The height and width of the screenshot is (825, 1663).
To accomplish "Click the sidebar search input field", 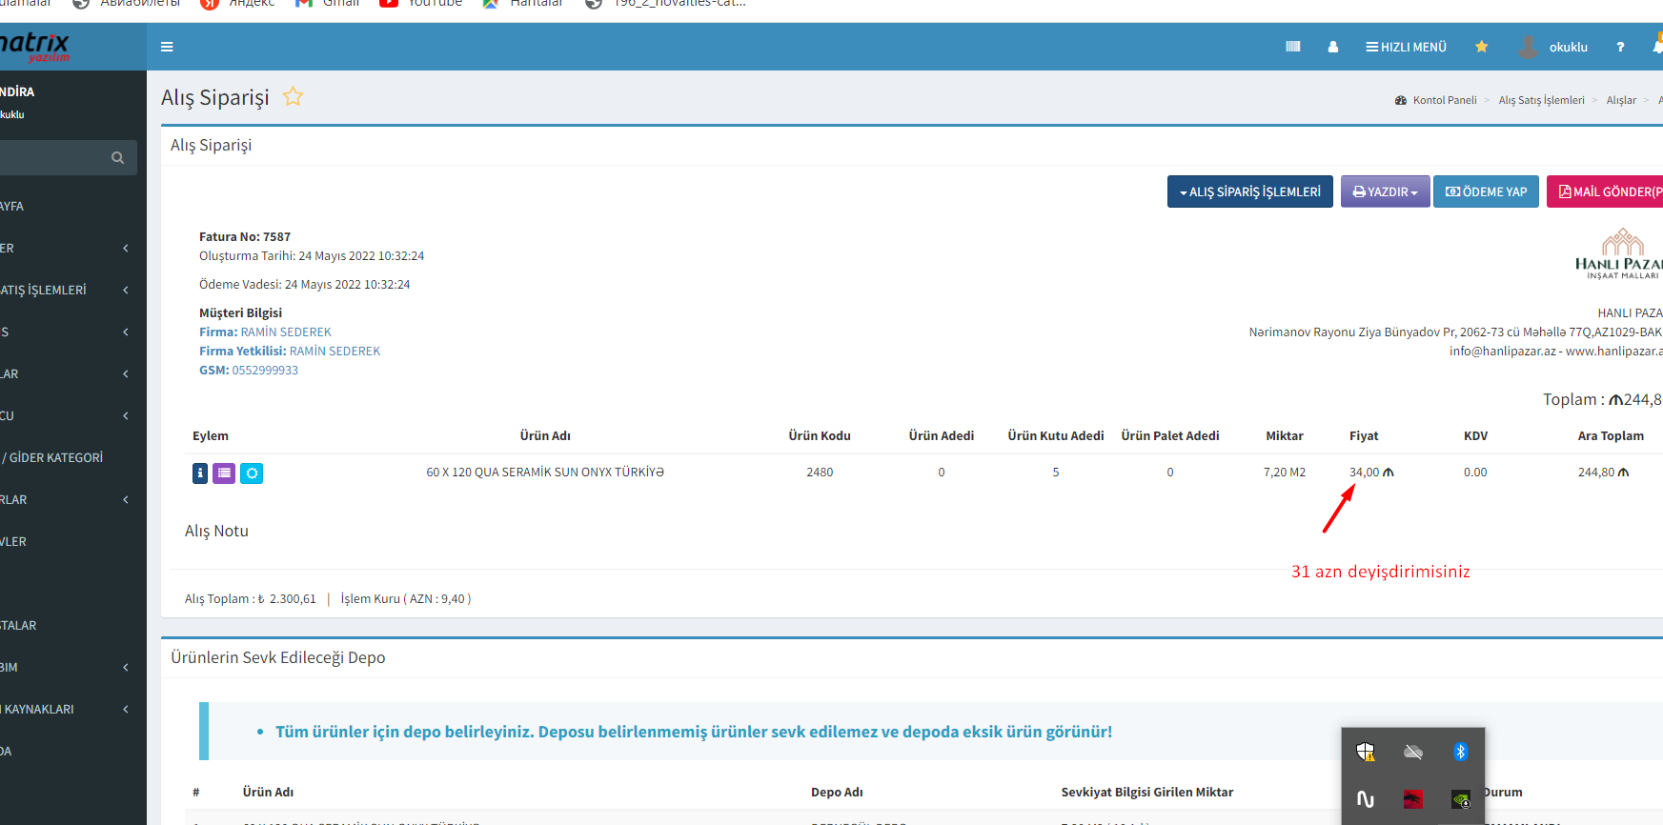I will [x=52, y=158].
